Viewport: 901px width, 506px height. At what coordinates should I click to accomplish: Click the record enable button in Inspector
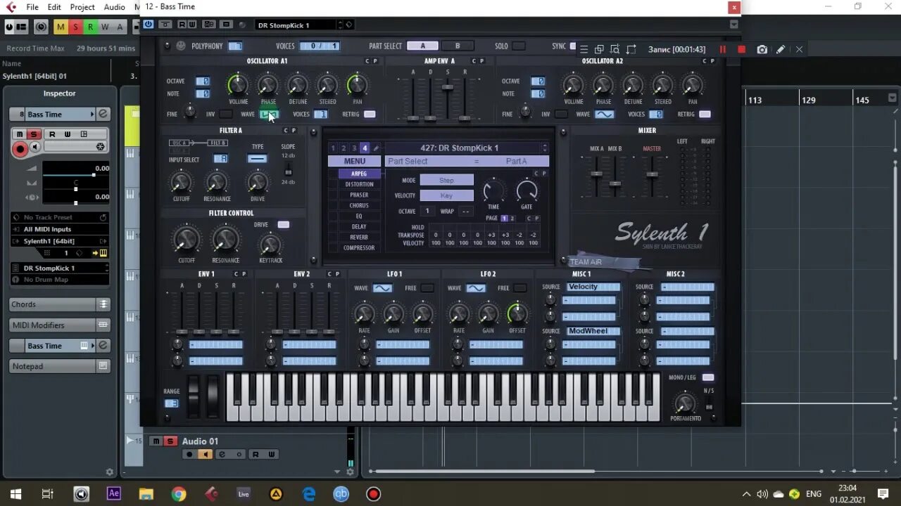click(x=20, y=148)
